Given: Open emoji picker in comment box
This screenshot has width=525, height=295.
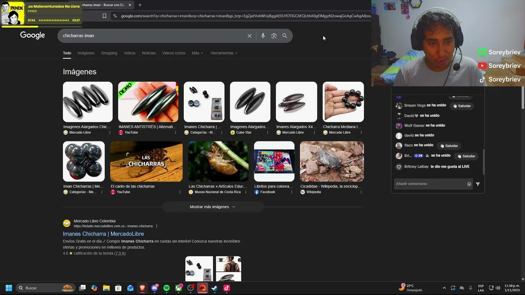Looking at the screenshot, I should pos(469,184).
